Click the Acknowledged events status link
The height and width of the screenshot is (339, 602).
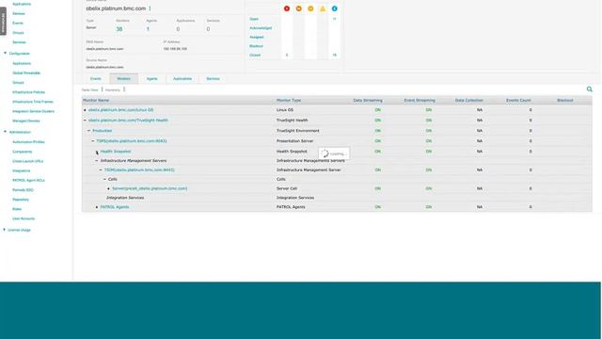tap(261, 28)
